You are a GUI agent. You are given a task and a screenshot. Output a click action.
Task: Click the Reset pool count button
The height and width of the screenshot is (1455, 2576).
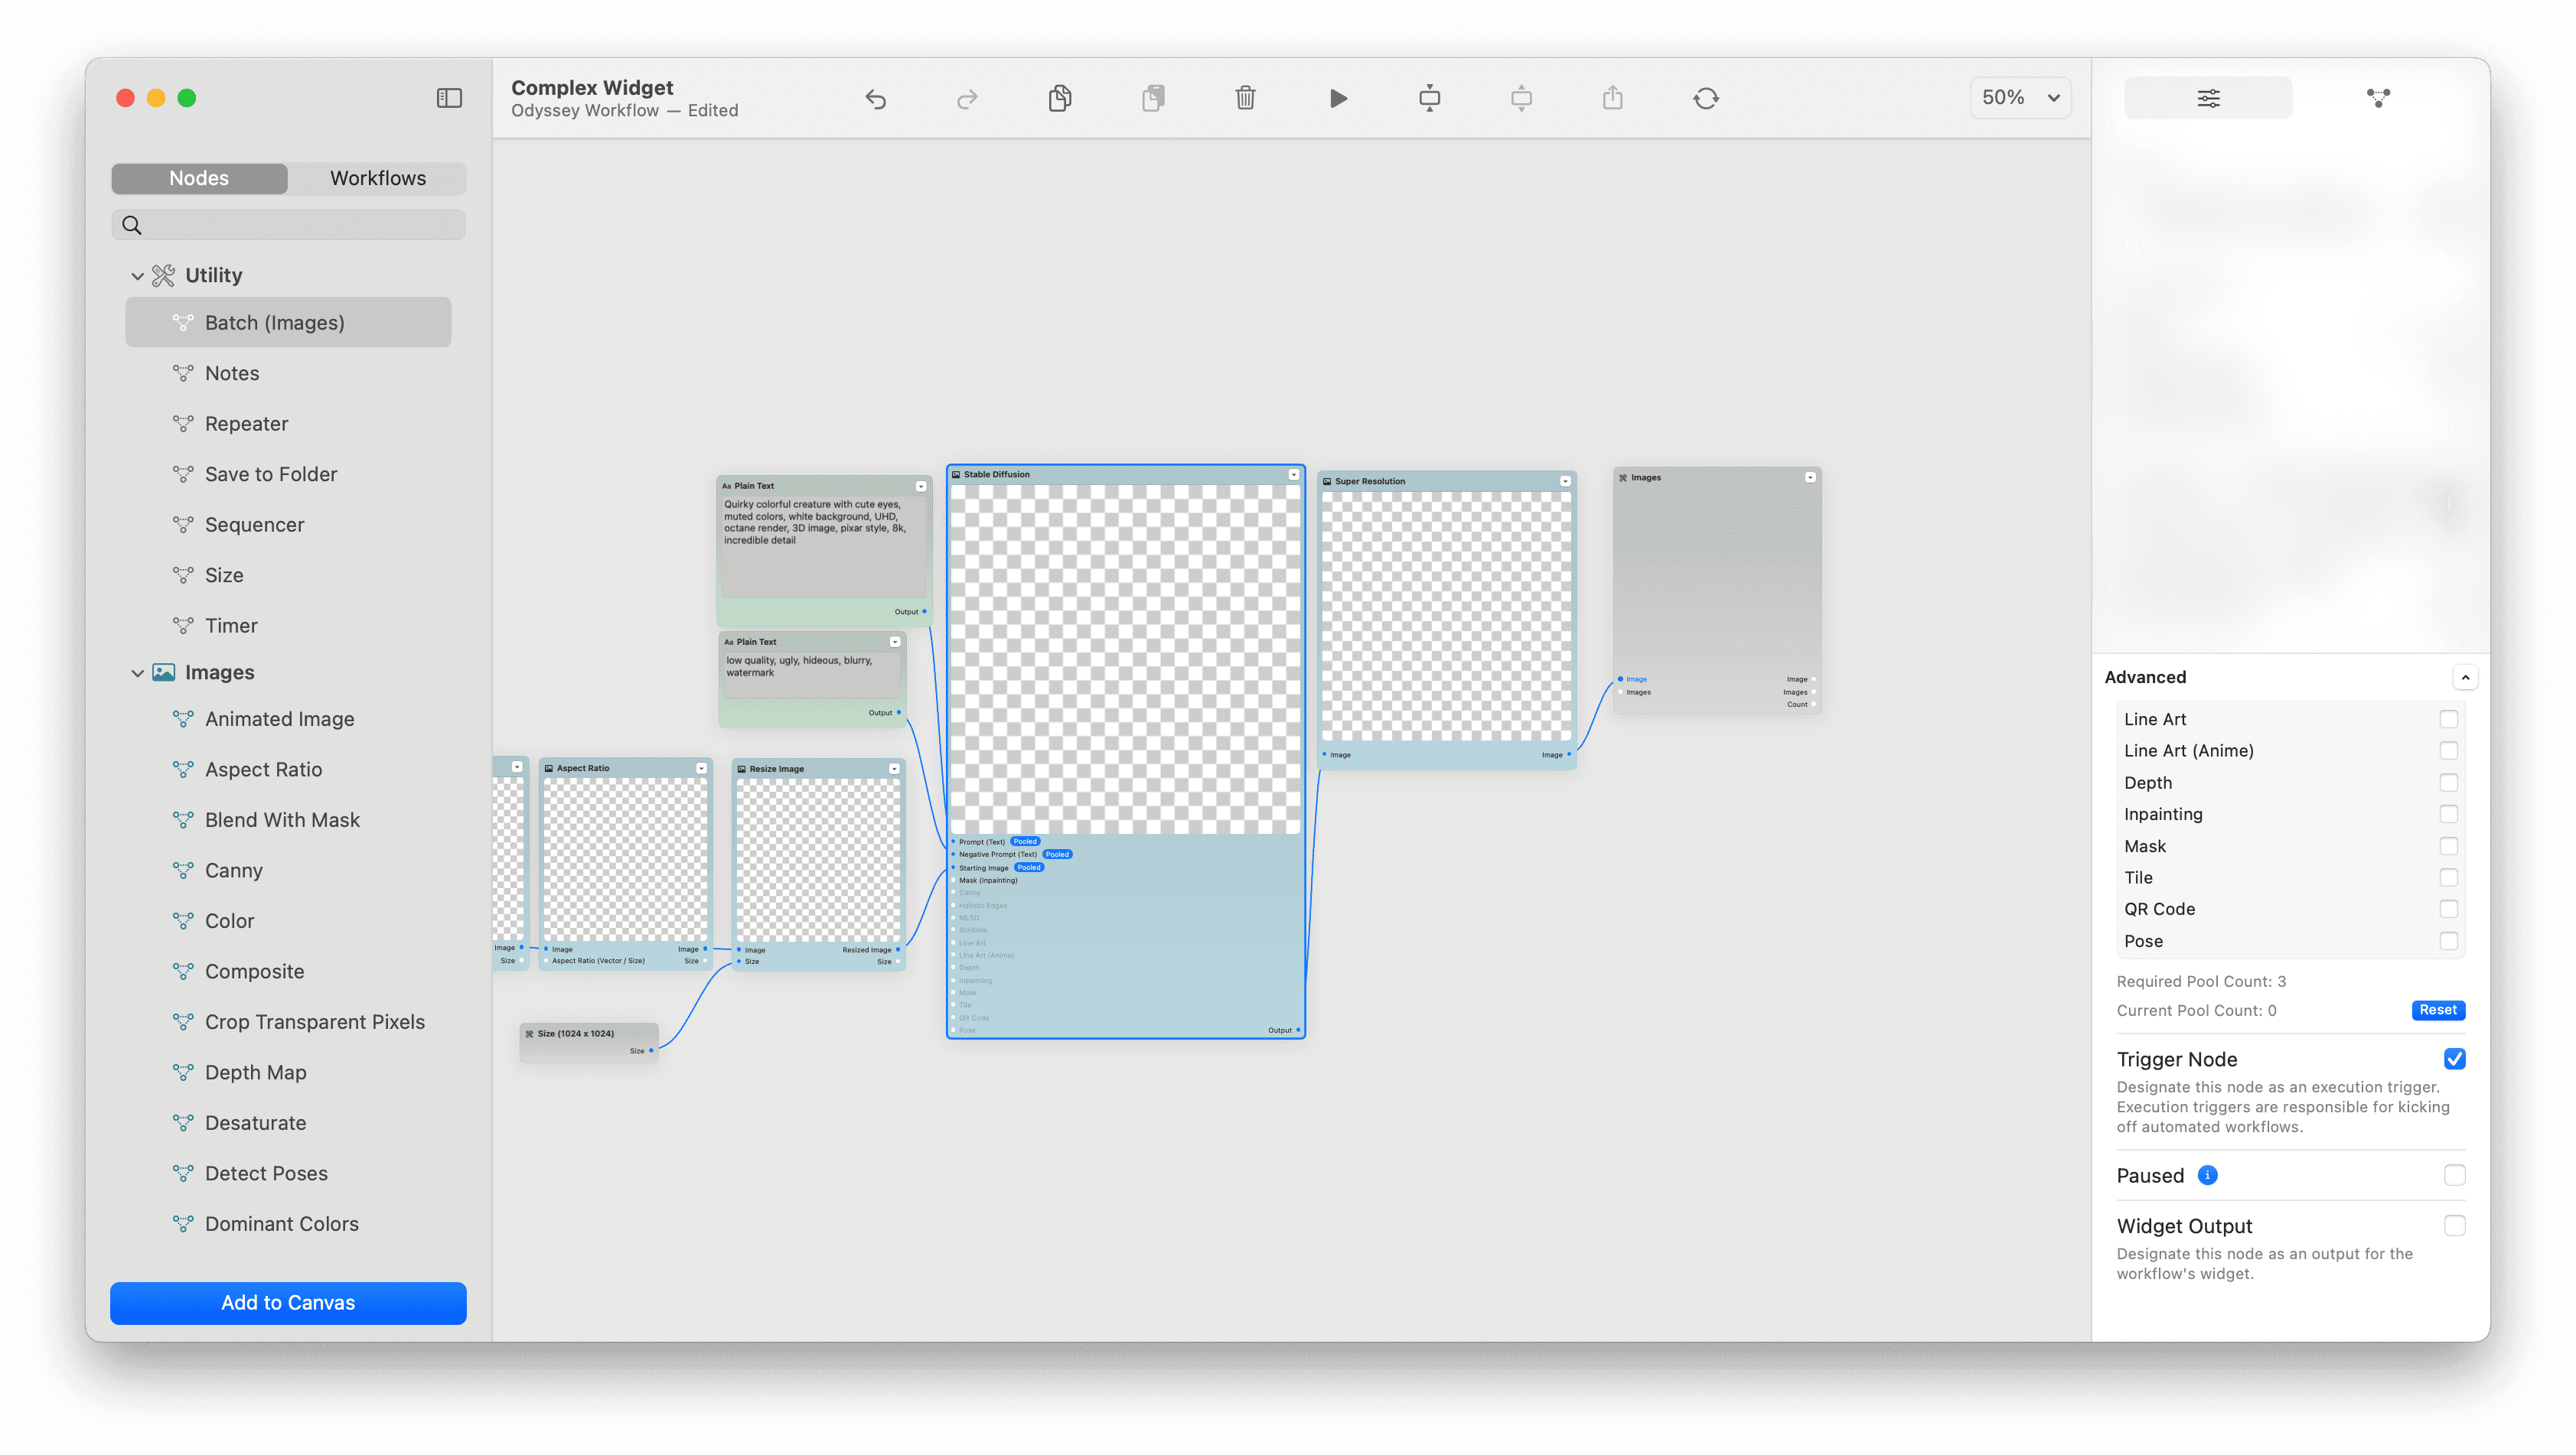tap(2438, 1011)
